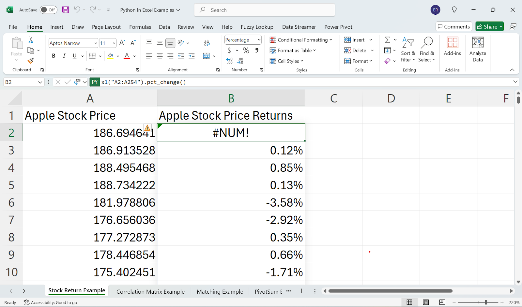The height and width of the screenshot is (307, 522).
Task: Click the AutoSum sigma icon
Action: click(x=388, y=40)
